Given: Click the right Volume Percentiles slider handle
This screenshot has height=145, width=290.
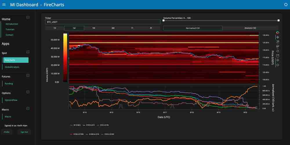Looking at the screenshot, I should point(278,20).
